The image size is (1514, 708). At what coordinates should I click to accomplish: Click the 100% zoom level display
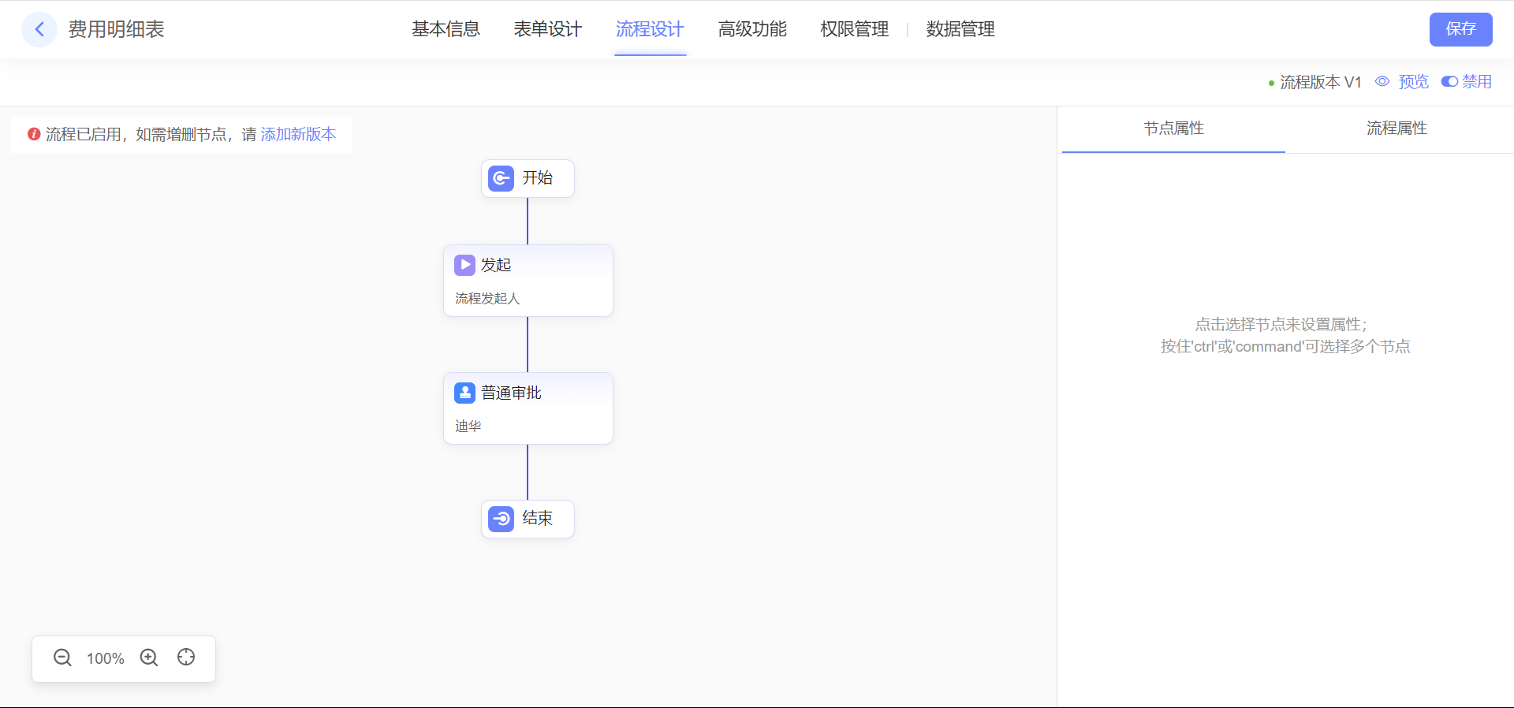tap(106, 658)
